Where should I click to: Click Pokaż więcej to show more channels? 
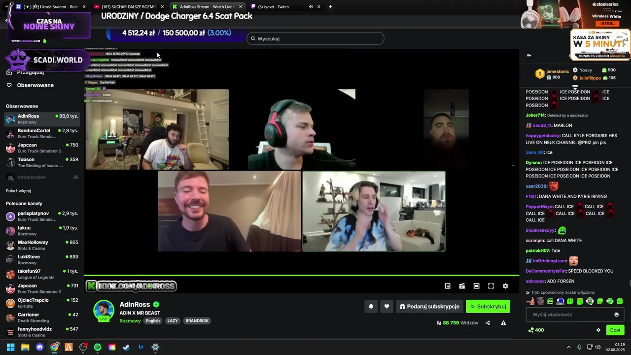[18, 191]
